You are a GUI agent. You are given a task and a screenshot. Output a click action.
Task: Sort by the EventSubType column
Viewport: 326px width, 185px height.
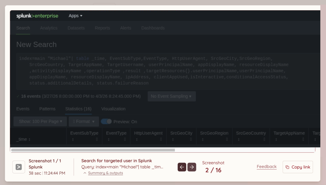[x=84, y=133]
